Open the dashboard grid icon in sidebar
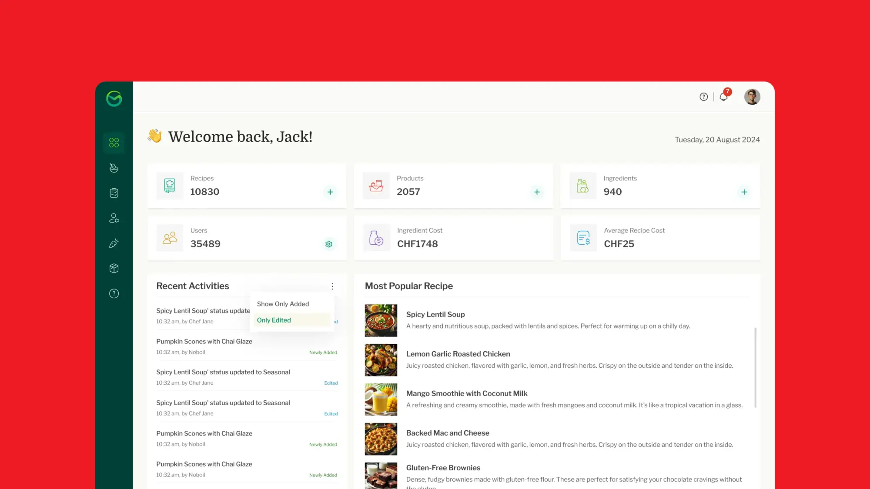870x489 pixels. 114,143
